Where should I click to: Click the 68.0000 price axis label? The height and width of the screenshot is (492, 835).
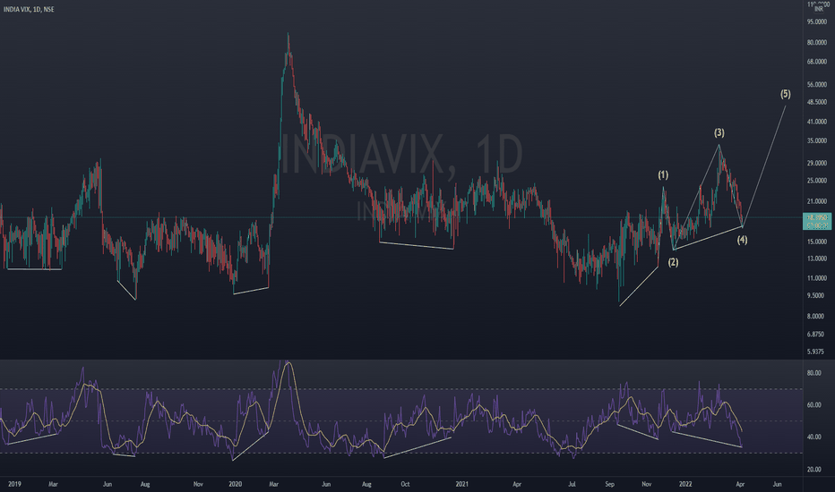pyautogui.click(x=817, y=62)
